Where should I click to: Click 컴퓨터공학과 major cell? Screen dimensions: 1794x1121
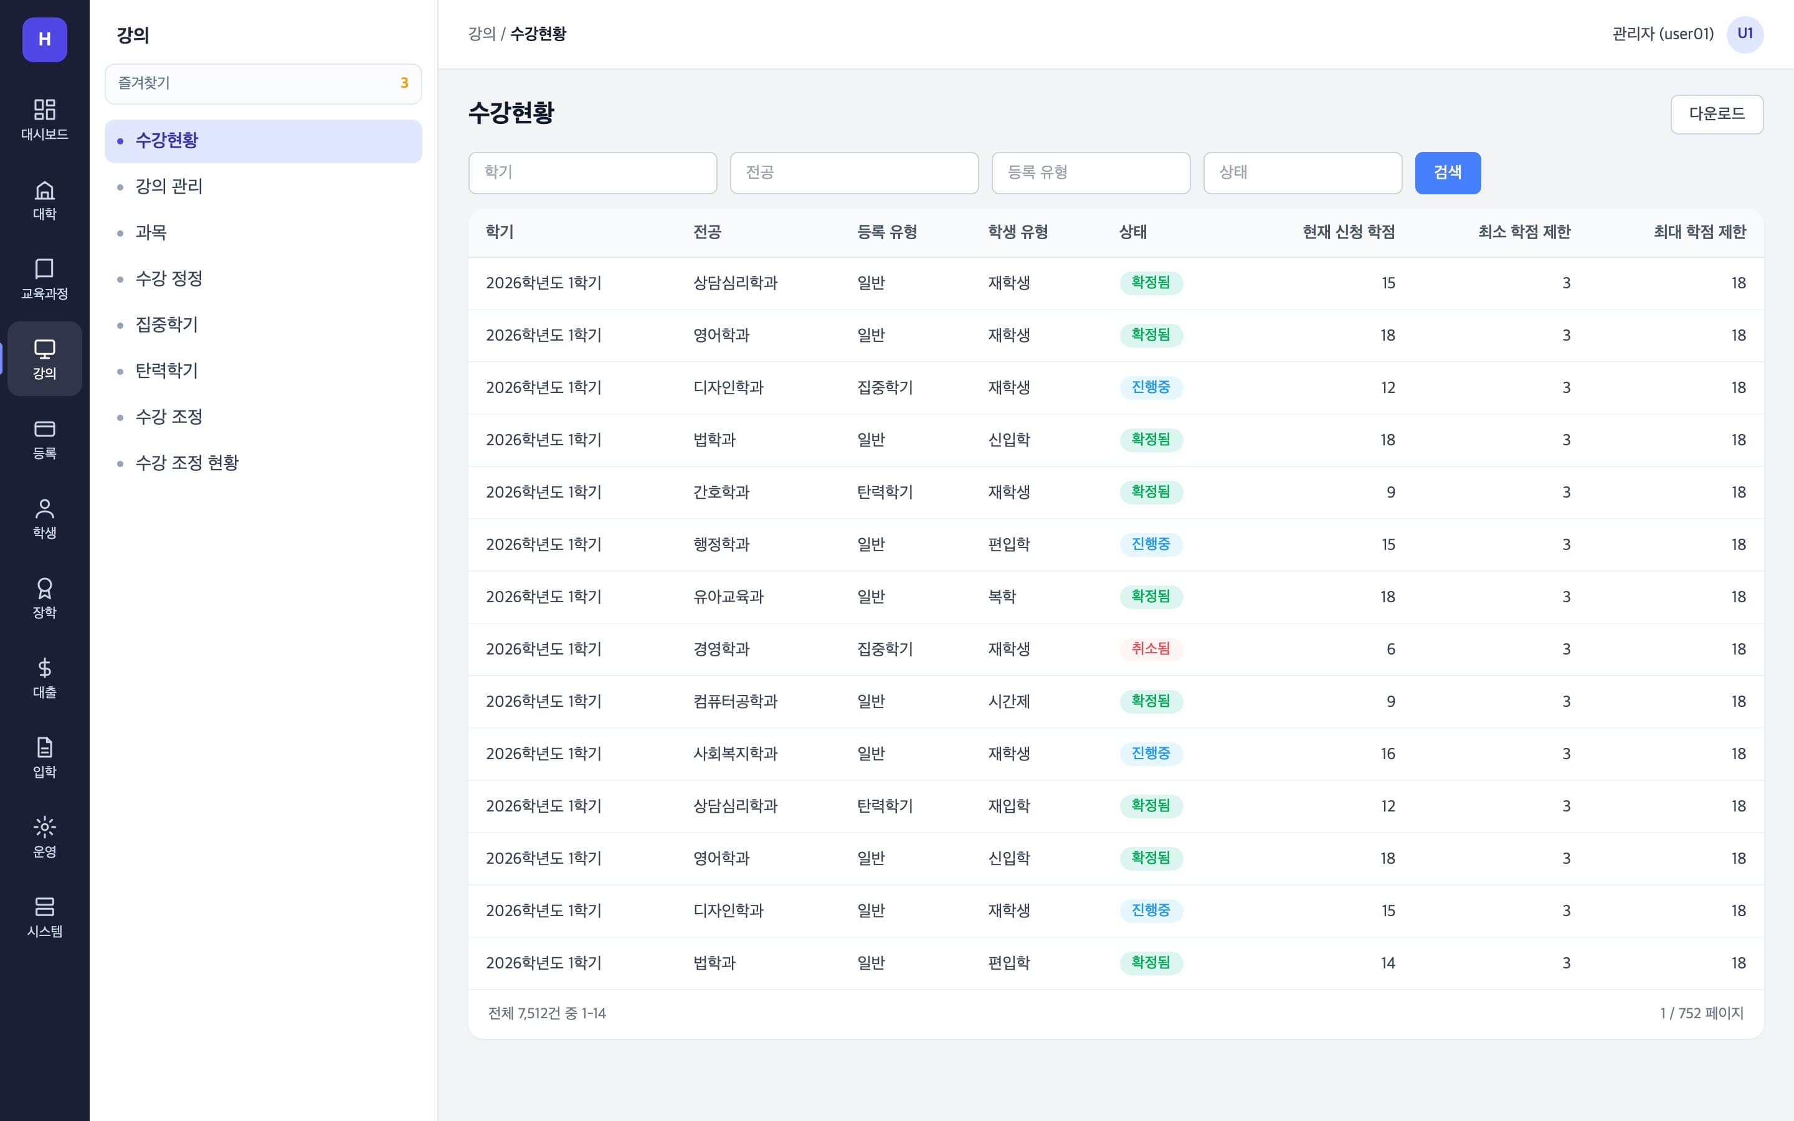tap(734, 701)
